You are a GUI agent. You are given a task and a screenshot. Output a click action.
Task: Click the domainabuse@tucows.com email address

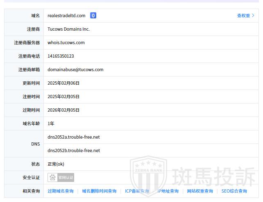[75, 70]
